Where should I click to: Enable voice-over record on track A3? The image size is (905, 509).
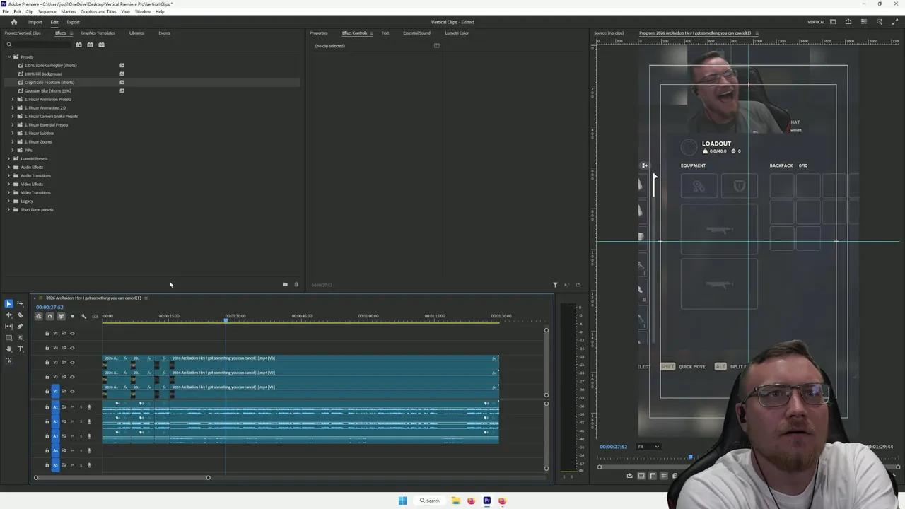(x=89, y=436)
